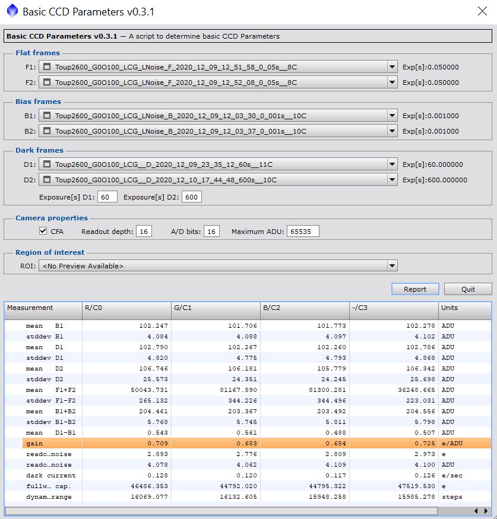Click the Measurement column header
The width and height of the screenshot is (497, 519).
(43, 308)
